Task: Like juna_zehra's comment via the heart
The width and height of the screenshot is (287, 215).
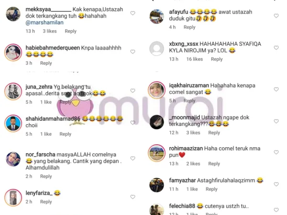Action: point(132,91)
